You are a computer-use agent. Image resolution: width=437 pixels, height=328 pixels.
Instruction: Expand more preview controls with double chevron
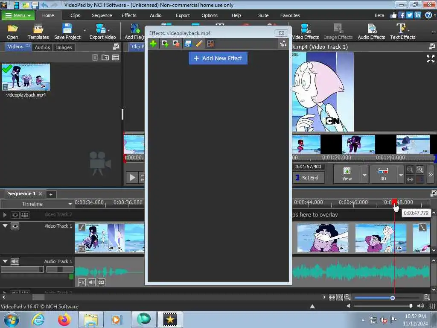[x=431, y=174]
